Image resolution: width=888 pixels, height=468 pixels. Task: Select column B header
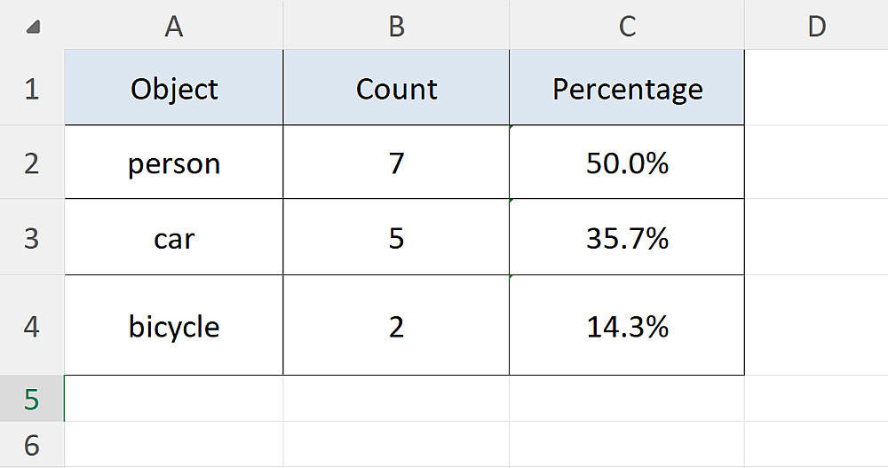(x=396, y=27)
